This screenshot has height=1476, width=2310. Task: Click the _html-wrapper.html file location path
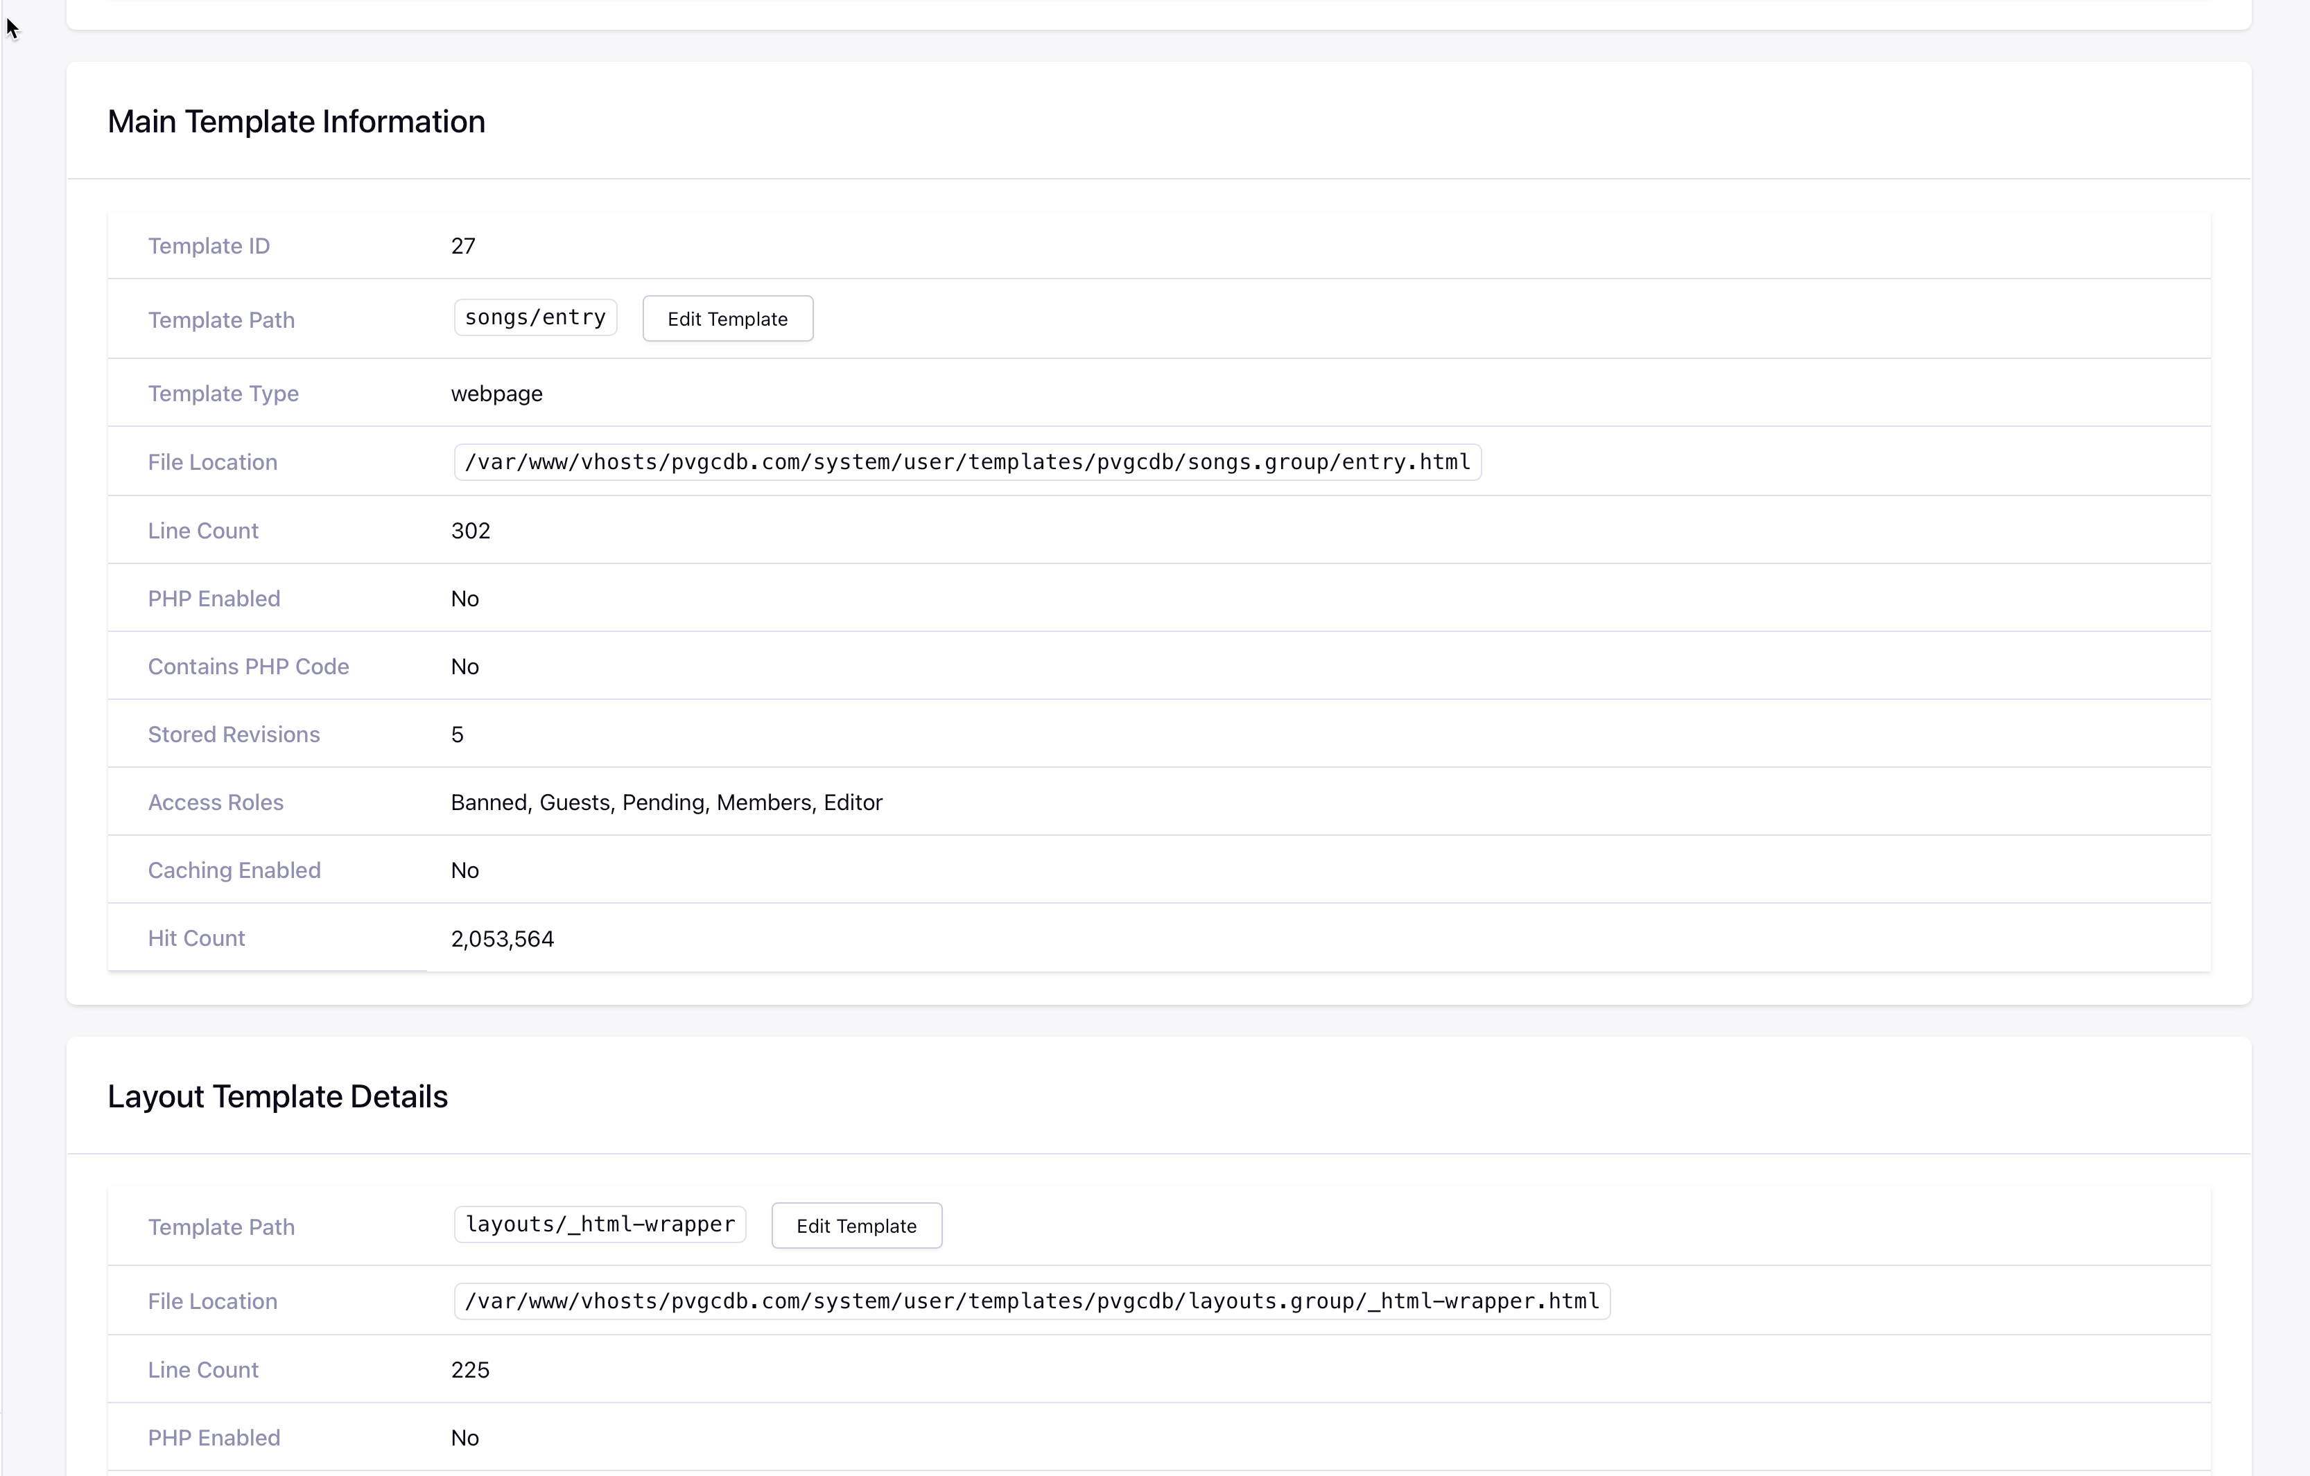point(1032,1301)
